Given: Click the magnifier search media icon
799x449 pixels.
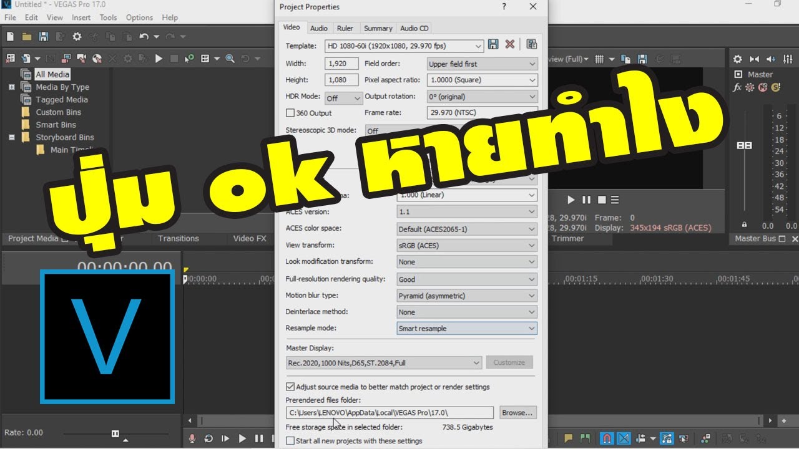Looking at the screenshot, I should 230,59.
